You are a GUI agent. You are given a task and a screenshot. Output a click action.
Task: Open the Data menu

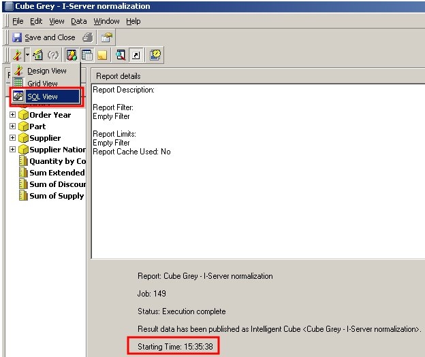[x=78, y=21]
